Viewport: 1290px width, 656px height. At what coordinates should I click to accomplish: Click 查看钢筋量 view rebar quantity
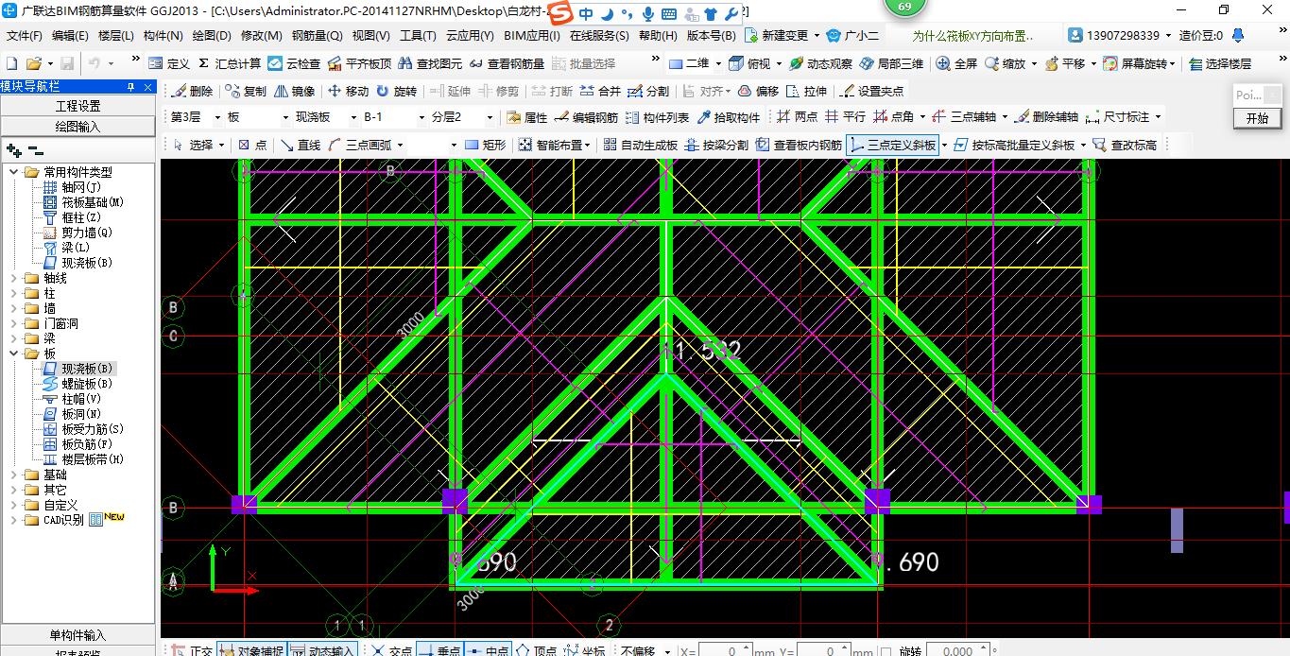(x=507, y=63)
